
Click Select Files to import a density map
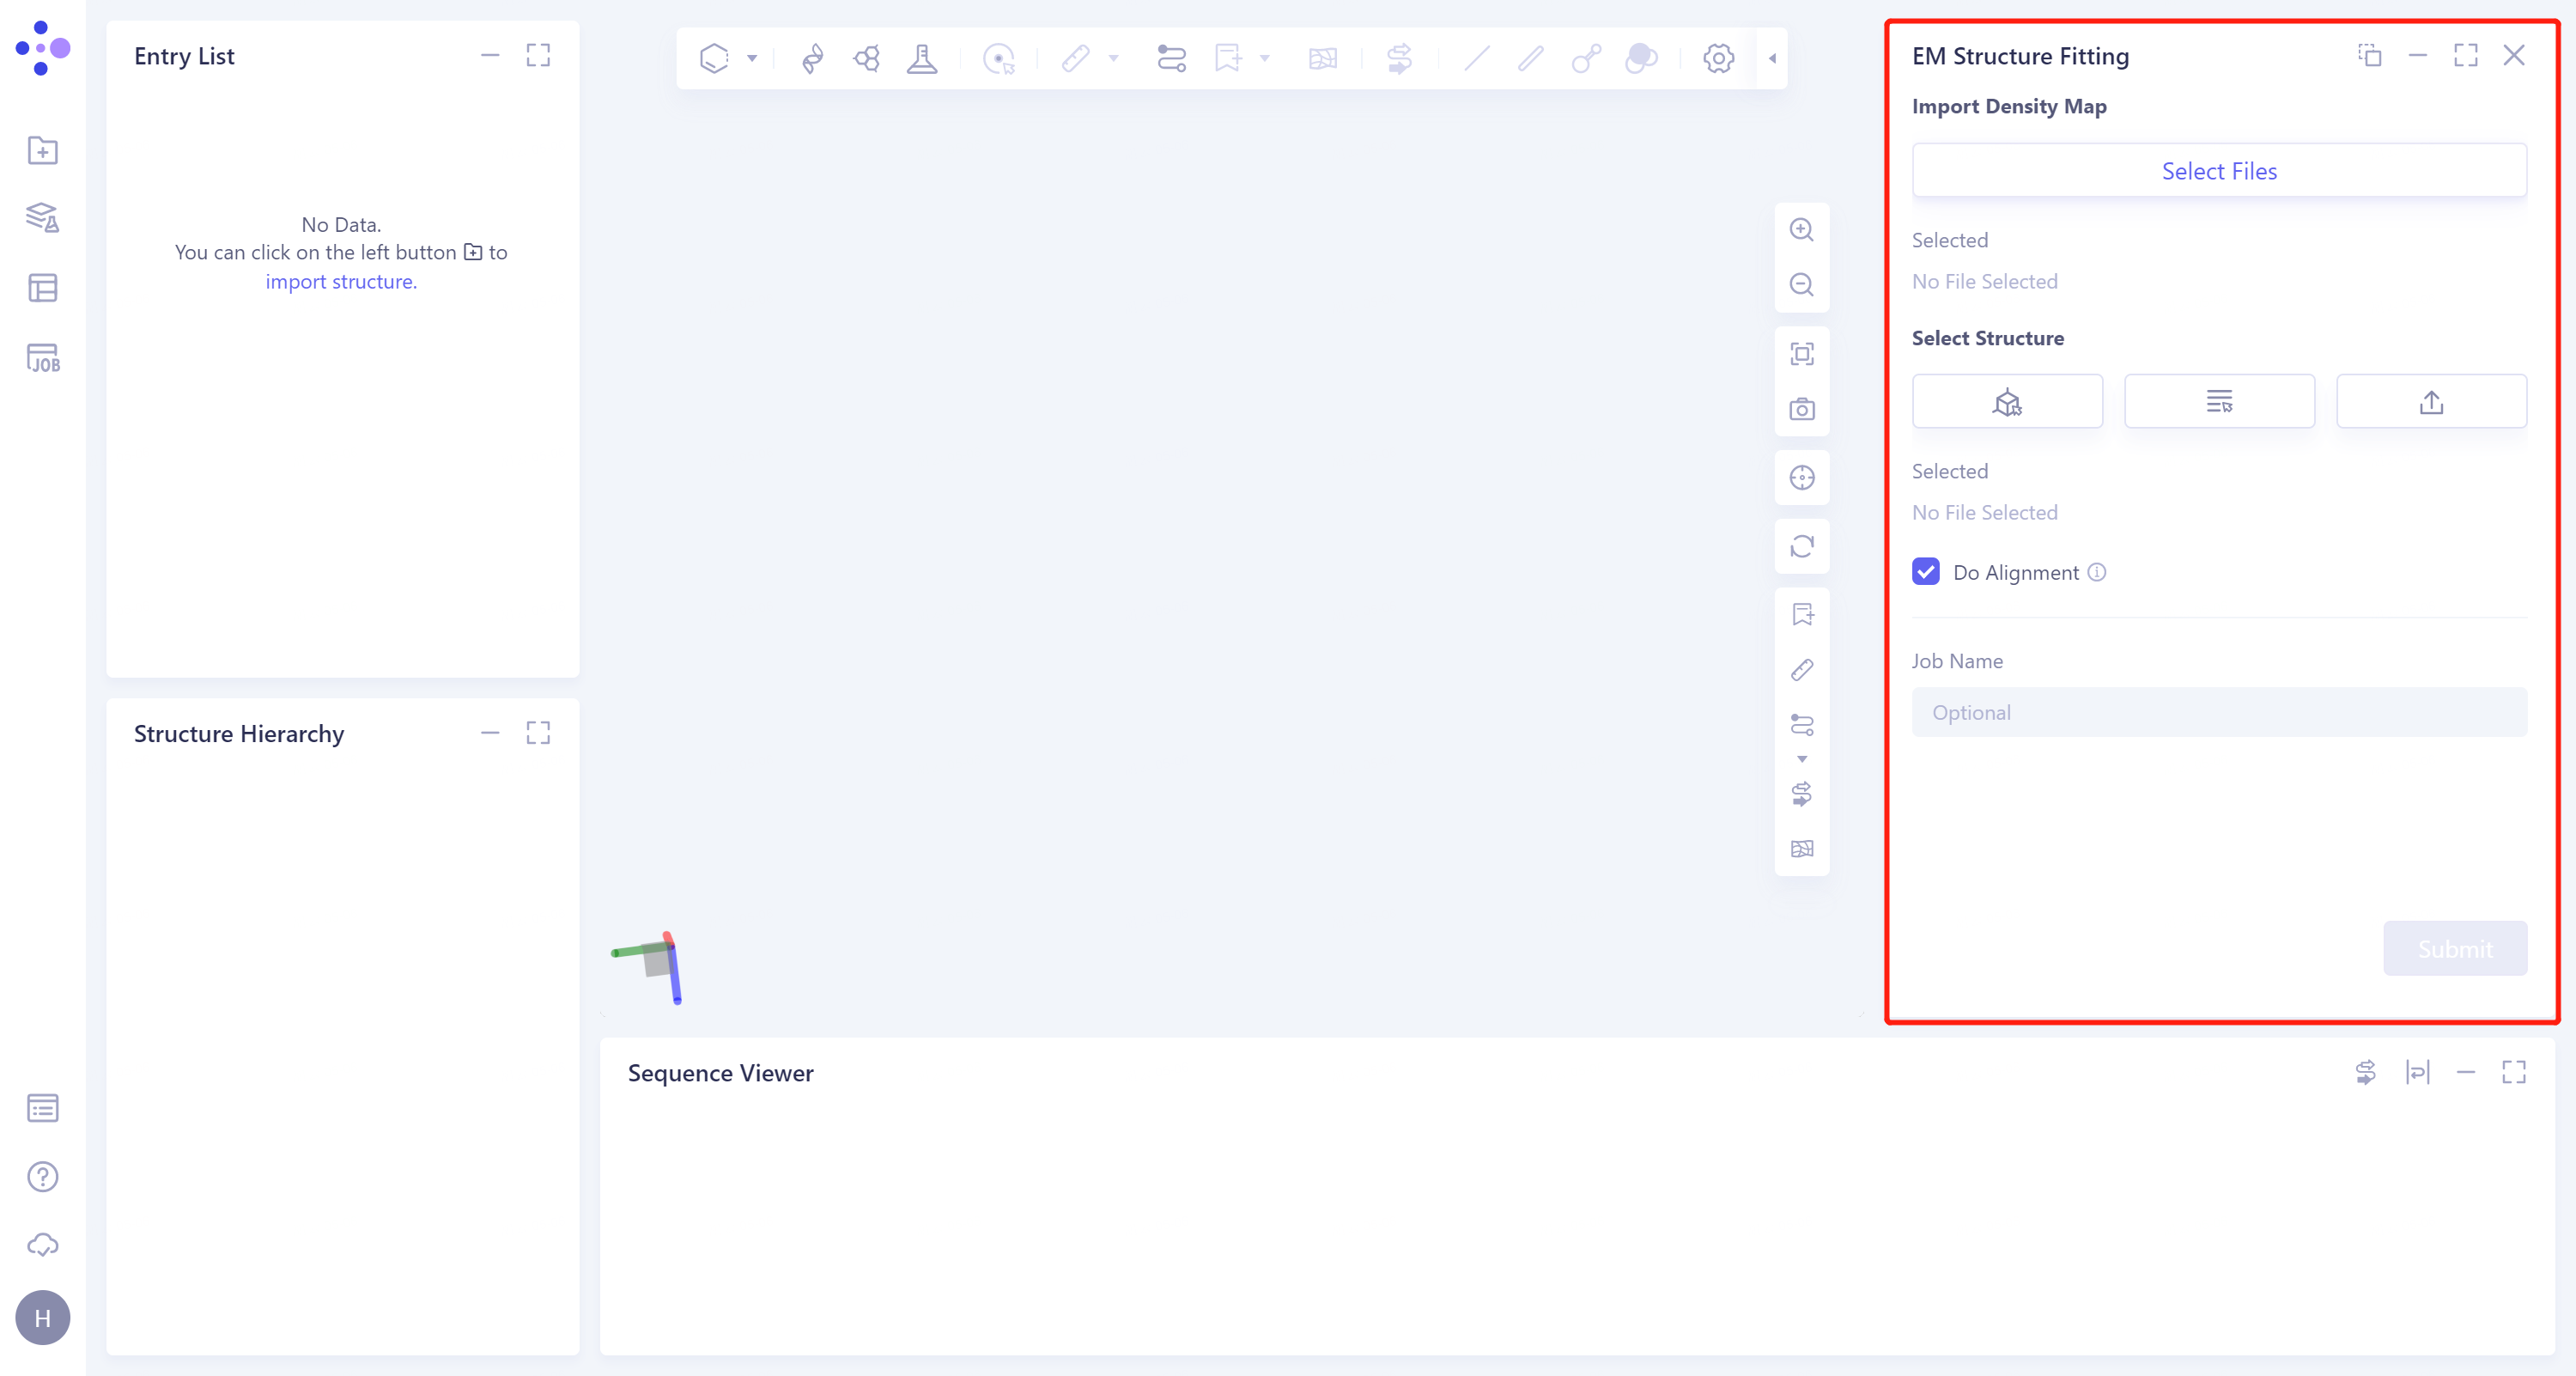coord(2219,170)
